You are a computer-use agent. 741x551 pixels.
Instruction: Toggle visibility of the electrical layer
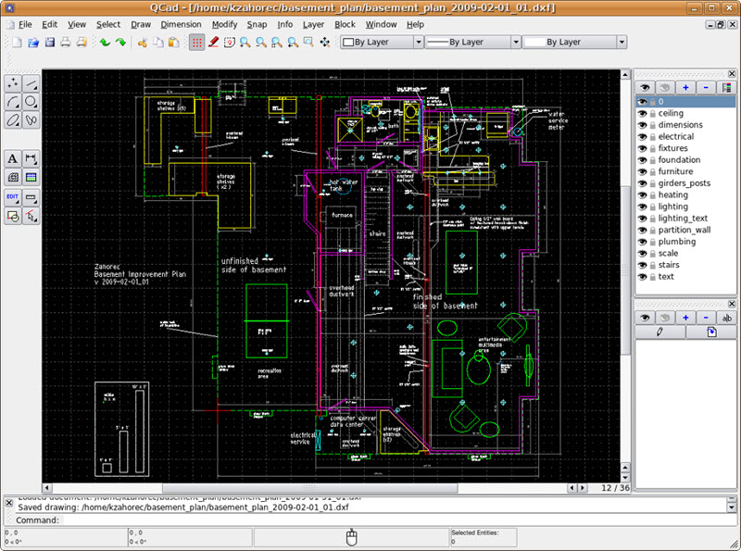coord(643,136)
